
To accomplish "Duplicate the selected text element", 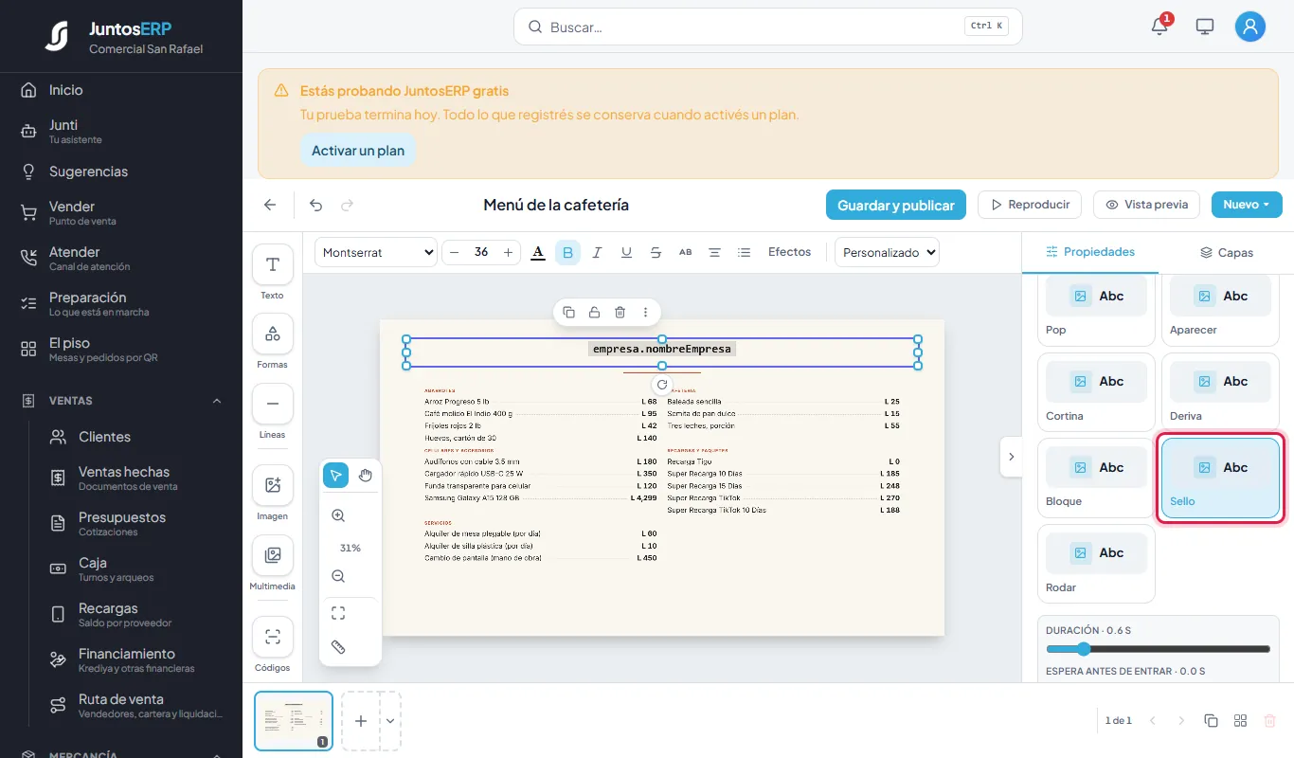I will pos(568,312).
